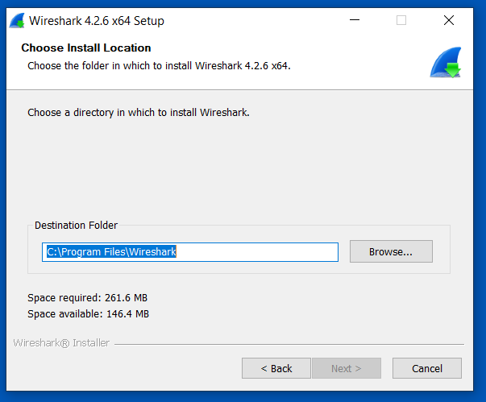Click the Wireshark® Installer branding text
This screenshot has height=402, width=486.
point(61,342)
